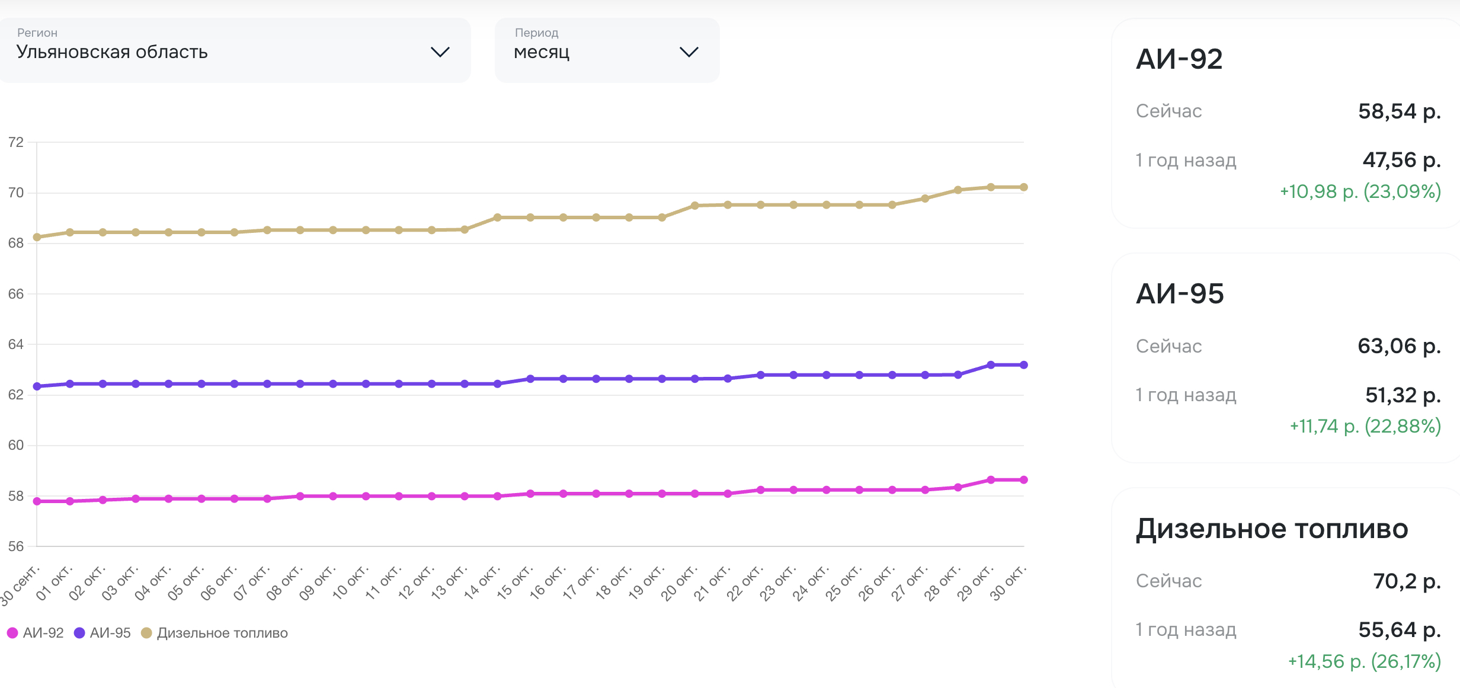
Task: Click the месяц period value
Action: click(542, 52)
